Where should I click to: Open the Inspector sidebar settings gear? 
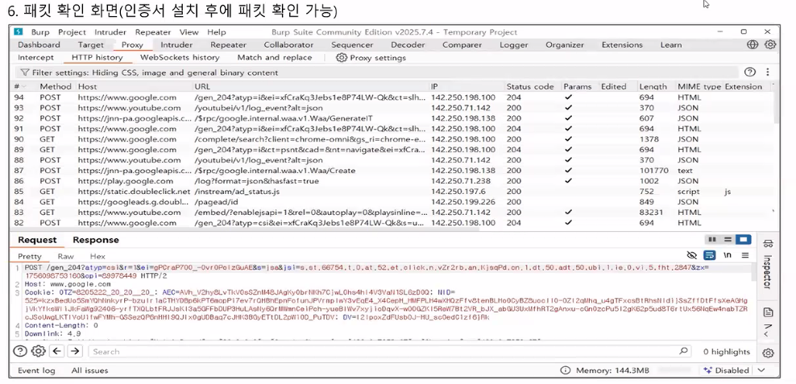pyautogui.click(x=768, y=353)
